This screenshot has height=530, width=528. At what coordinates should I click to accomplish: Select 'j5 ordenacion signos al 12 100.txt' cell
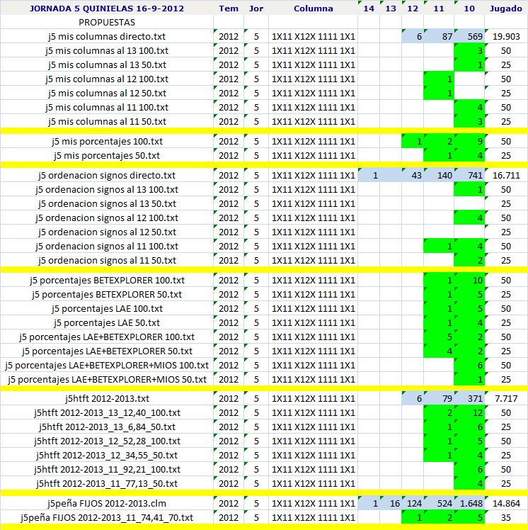[107, 218]
